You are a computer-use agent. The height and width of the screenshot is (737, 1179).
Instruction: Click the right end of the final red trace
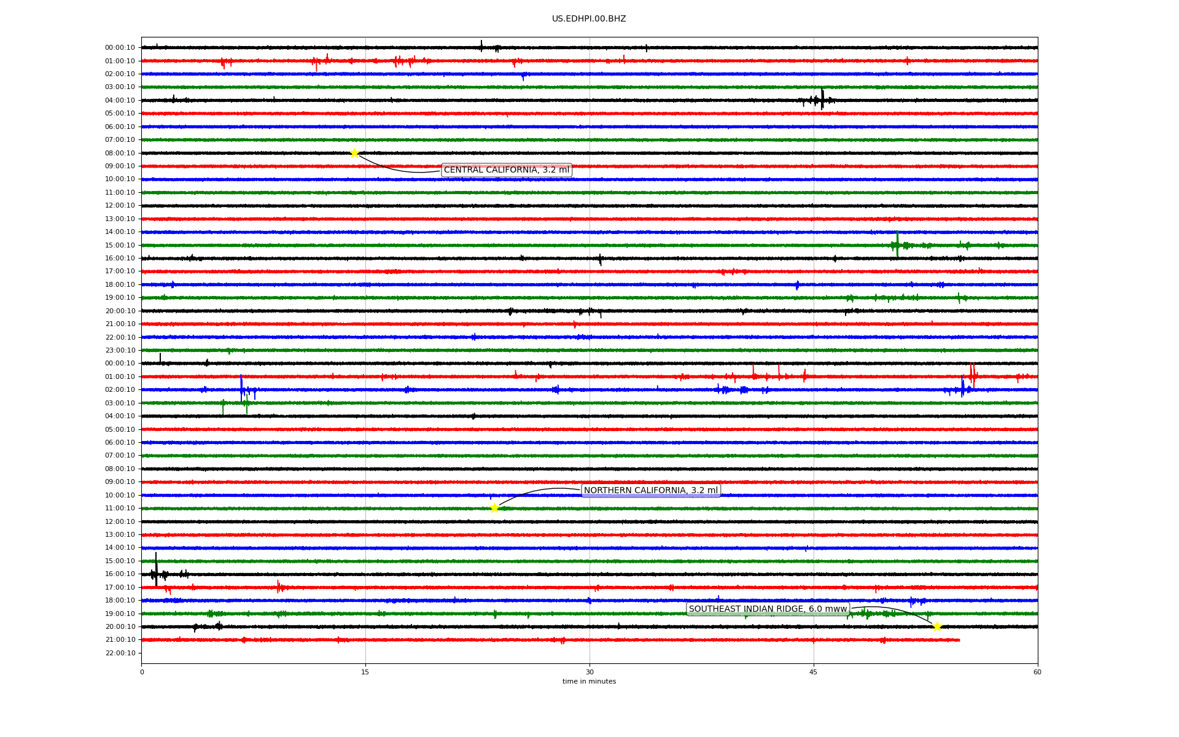(x=959, y=640)
